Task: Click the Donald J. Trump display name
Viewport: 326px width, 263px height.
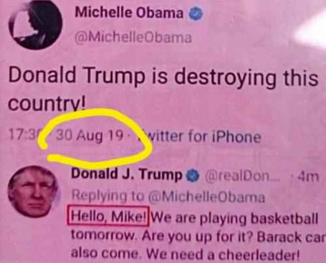Action: (127, 174)
